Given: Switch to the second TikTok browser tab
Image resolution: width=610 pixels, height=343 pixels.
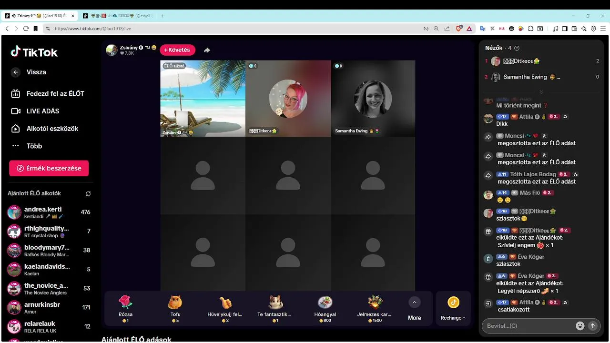Looking at the screenshot, I should [x=118, y=16].
